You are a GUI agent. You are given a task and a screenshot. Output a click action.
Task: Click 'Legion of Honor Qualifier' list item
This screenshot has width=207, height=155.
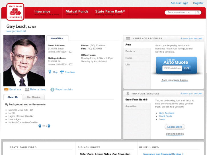point(21,116)
